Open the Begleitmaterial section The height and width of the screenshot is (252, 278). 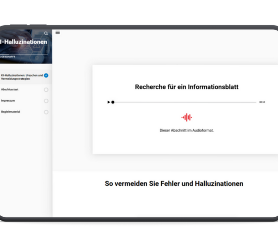(11, 112)
